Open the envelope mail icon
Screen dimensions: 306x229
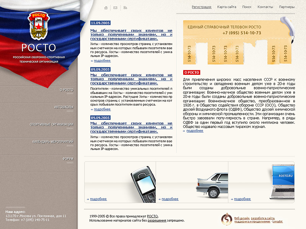coord(116,8)
